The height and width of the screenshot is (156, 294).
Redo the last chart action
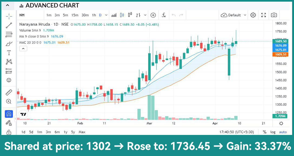coord(181,15)
